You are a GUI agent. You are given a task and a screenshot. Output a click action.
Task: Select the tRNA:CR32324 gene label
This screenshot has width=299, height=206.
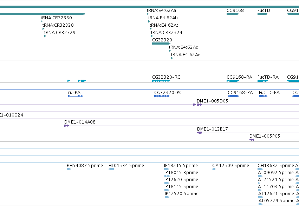[x=167, y=33]
